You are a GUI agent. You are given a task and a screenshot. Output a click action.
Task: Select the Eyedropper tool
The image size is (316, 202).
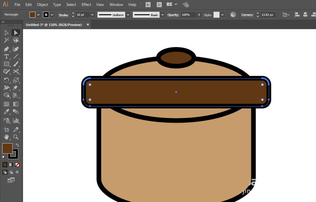tap(6, 111)
